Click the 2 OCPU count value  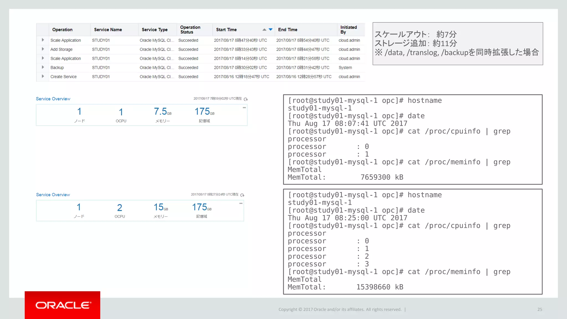tap(120, 208)
